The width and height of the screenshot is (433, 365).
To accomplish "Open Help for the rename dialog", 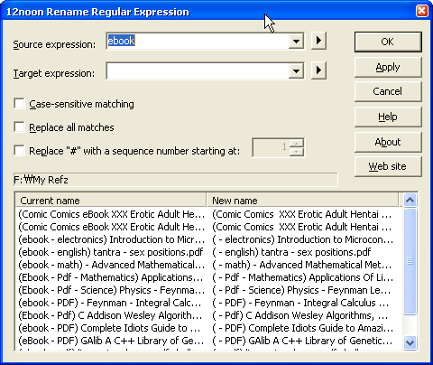I will [388, 117].
